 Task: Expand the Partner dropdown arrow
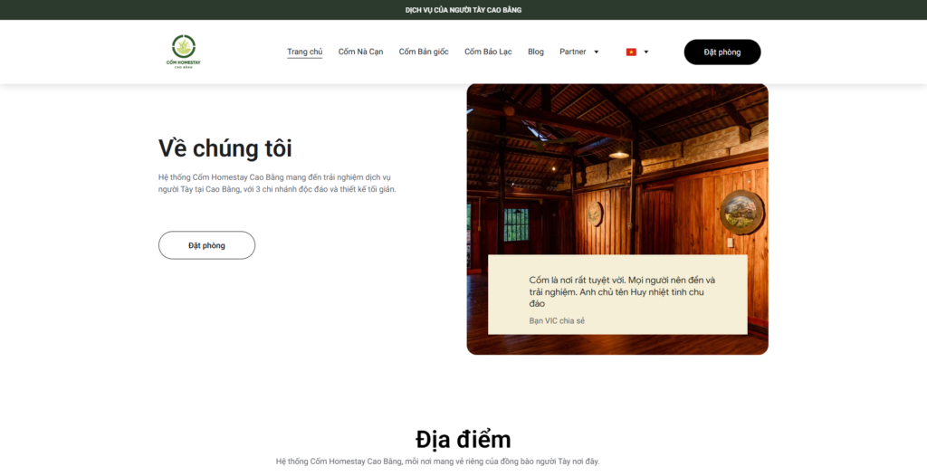tap(596, 52)
